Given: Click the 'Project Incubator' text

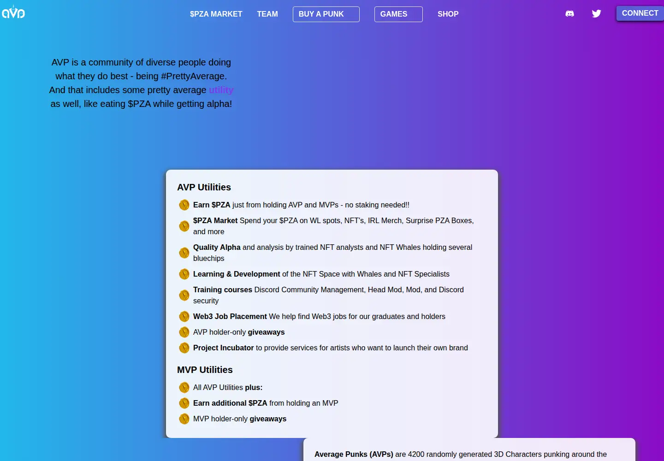Looking at the screenshot, I should pos(223,348).
